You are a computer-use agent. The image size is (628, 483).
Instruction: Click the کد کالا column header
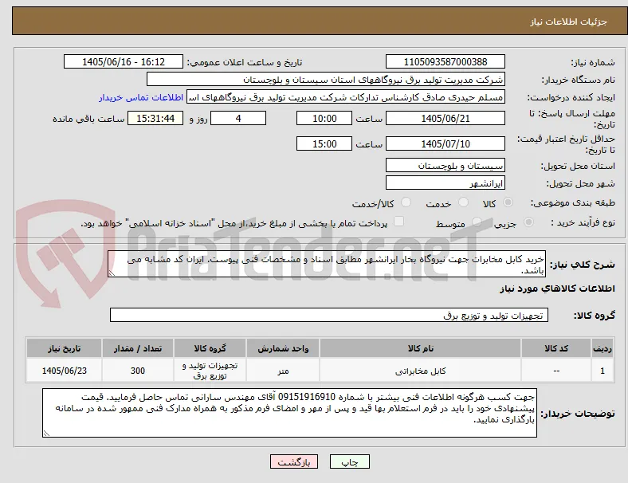(x=556, y=348)
